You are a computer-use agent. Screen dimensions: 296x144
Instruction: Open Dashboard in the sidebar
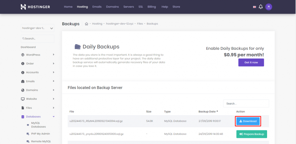[x=28, y=47]
